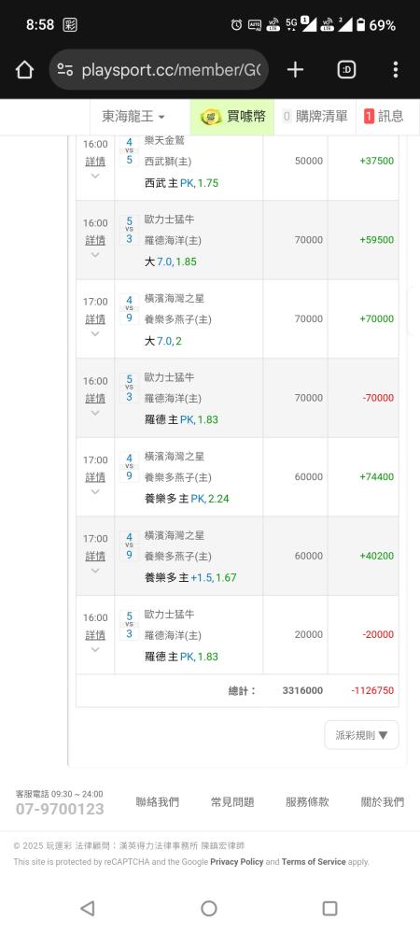The height and width of the screenshot is (934, 420).
Task: Expand chevron under last 羅德海洋 row
Action: (x=95, y=649)
